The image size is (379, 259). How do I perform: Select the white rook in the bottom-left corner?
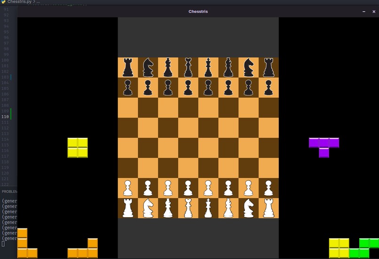pos(128,208)
